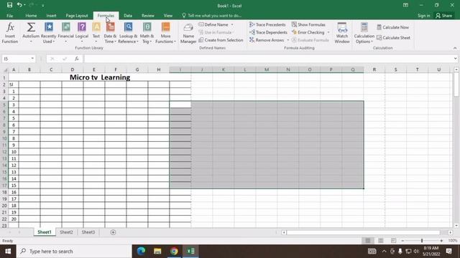Click the Tell me what you want box

(211, 16)
